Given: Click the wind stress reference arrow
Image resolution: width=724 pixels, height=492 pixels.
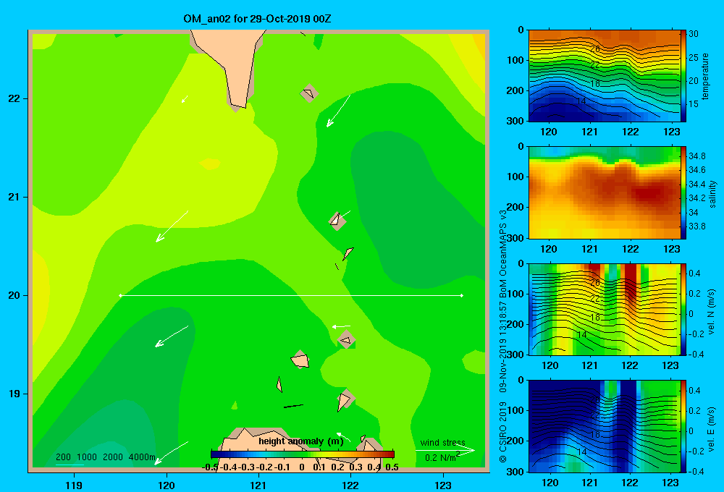Looking at the screenshot, I should pyautogui.click(x=445, y=450).
